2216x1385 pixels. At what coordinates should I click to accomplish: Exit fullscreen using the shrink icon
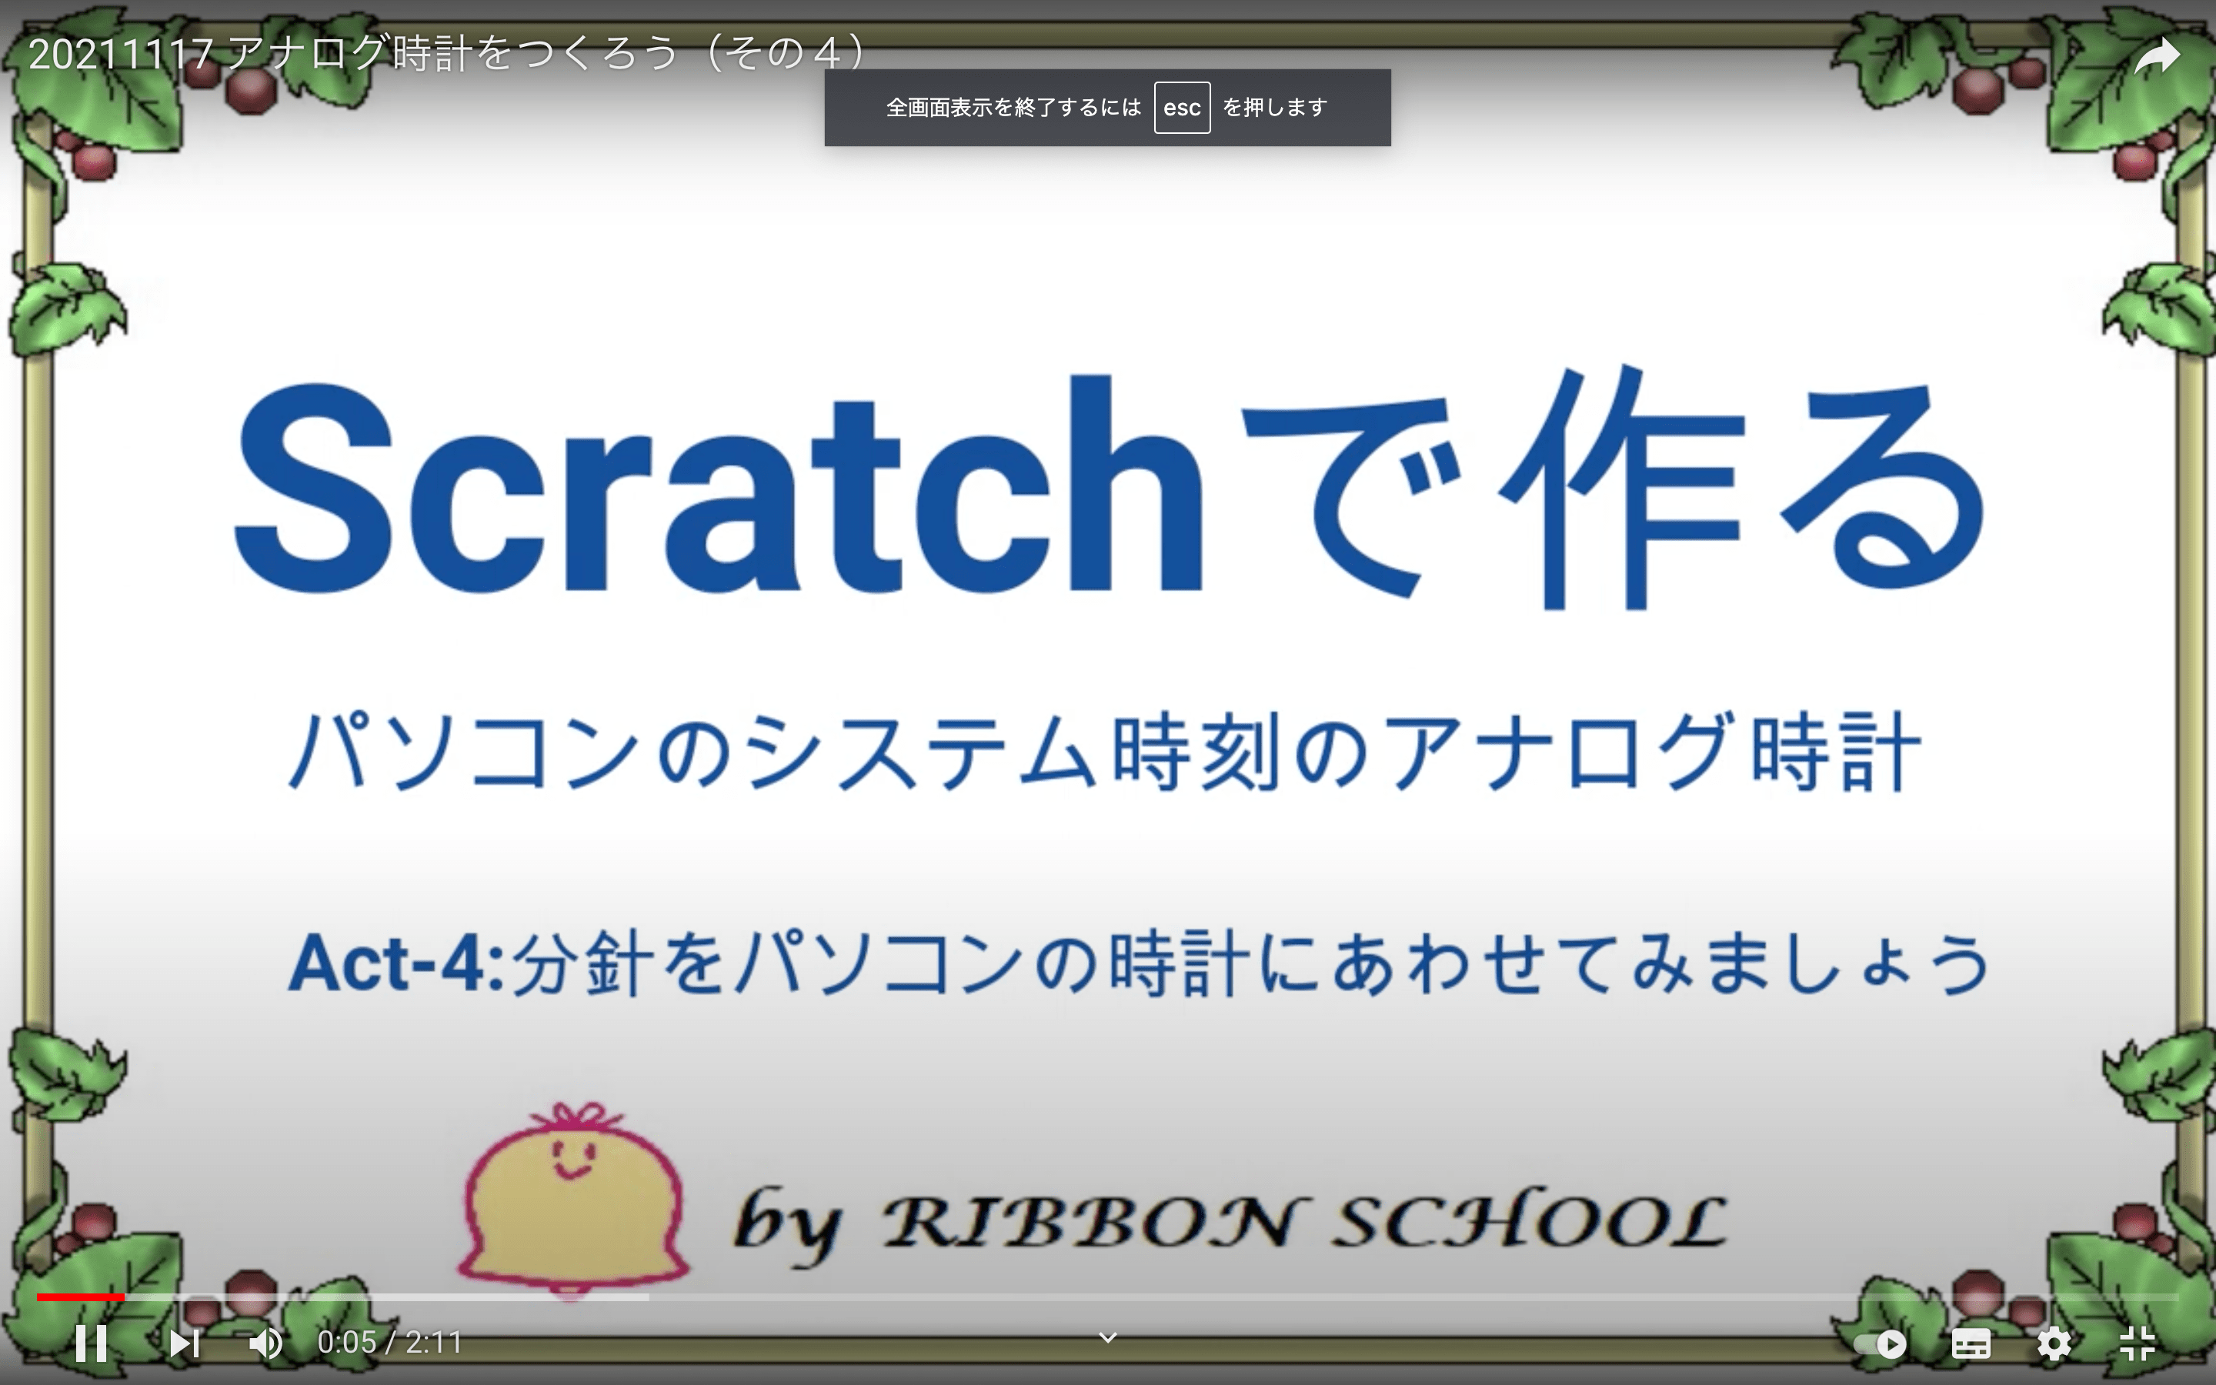tap(2138, 1343)
